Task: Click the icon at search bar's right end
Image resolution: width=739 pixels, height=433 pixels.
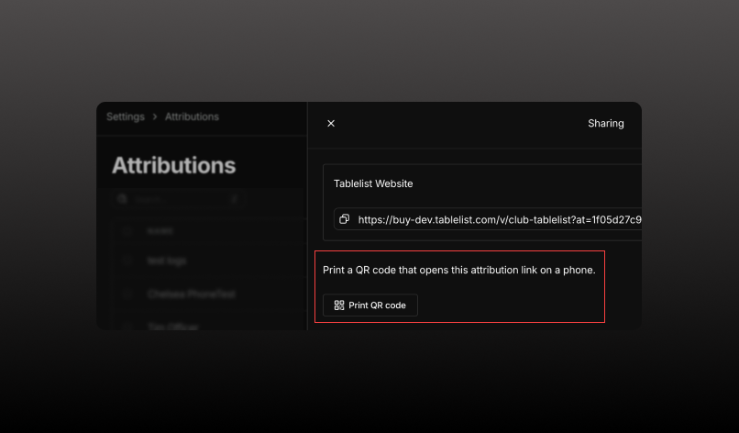Action: pos(234,199)
